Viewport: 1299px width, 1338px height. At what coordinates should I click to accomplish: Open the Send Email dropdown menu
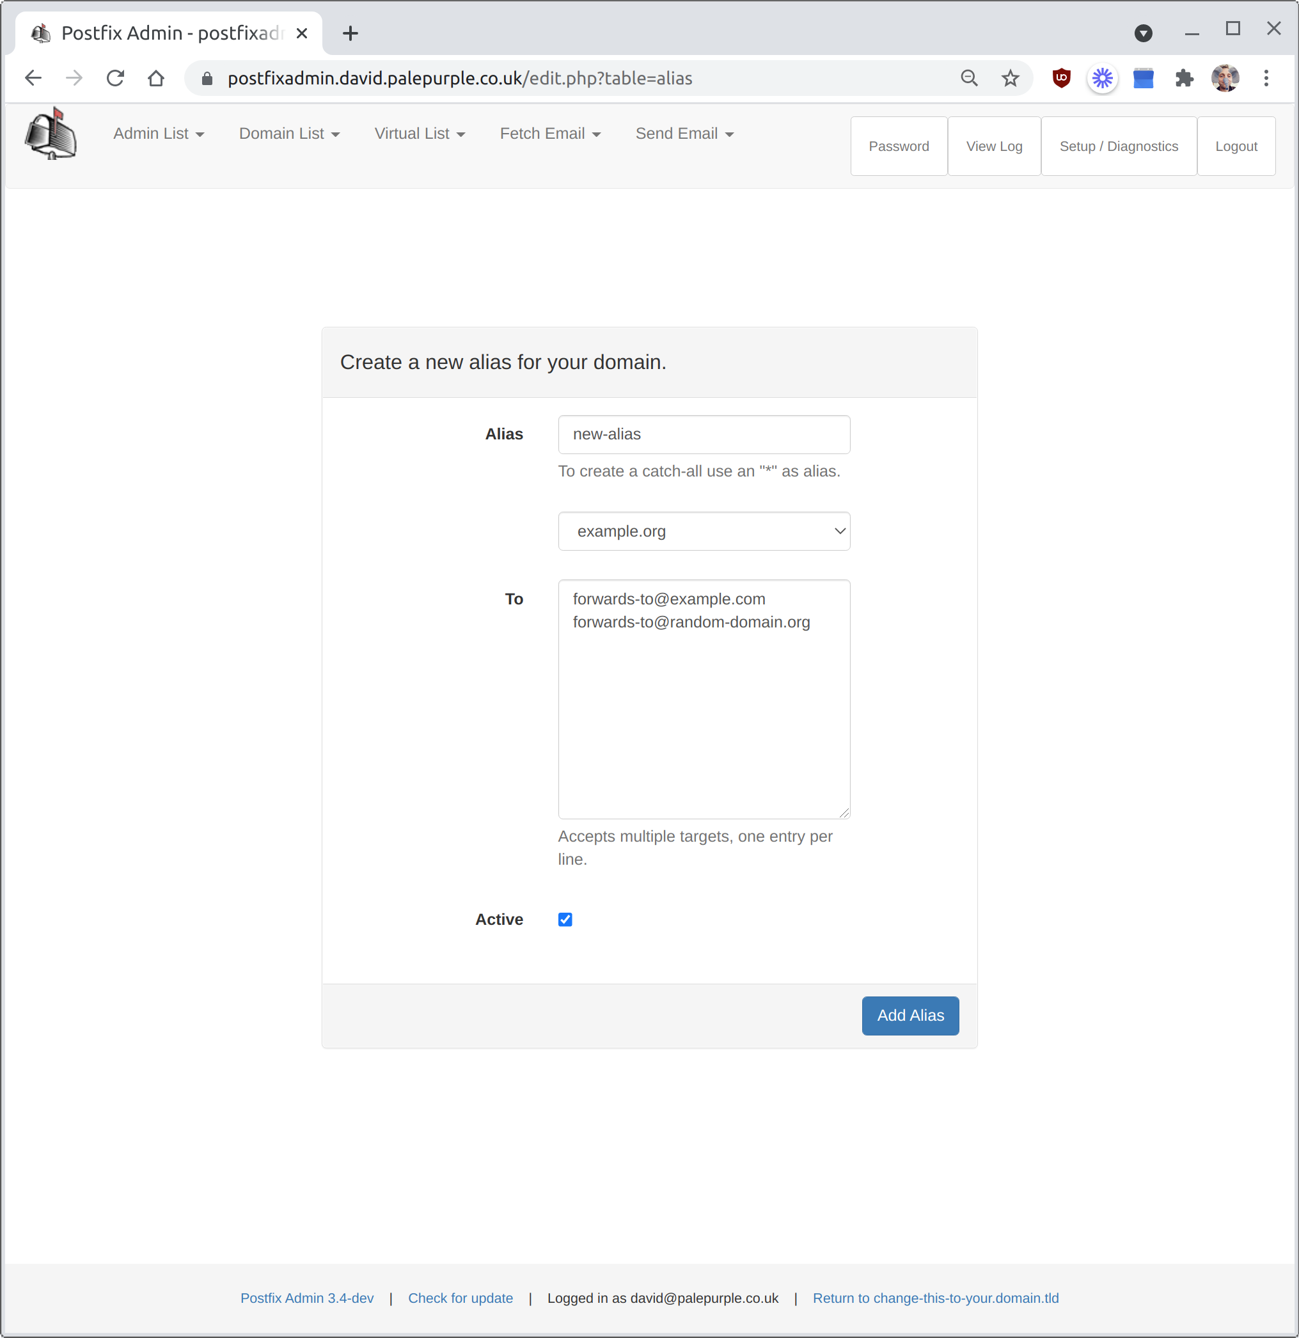click(x=685, y=134)
